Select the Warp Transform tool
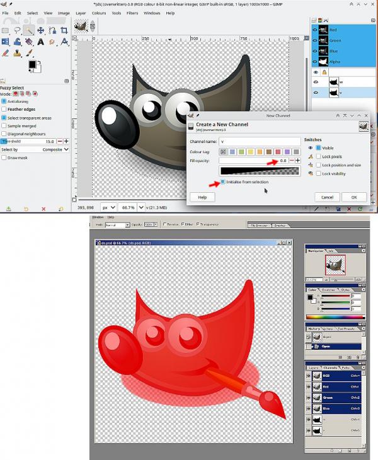 17,42
